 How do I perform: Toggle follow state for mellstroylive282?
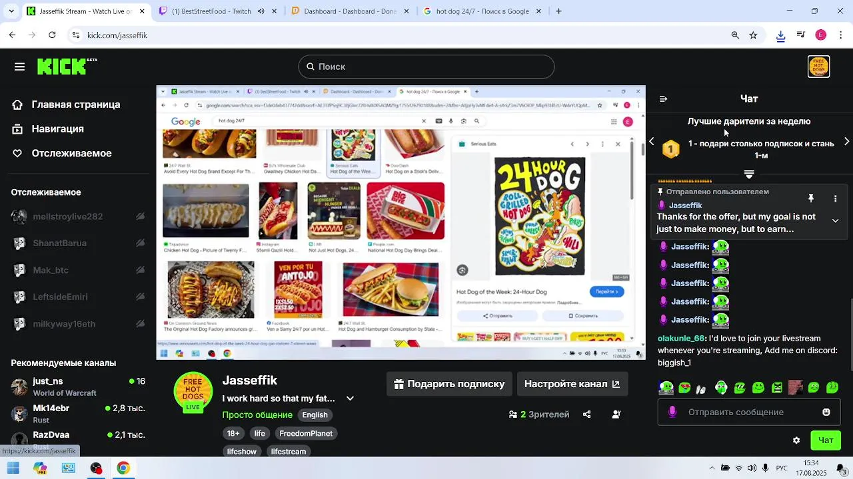pos(140,216)
